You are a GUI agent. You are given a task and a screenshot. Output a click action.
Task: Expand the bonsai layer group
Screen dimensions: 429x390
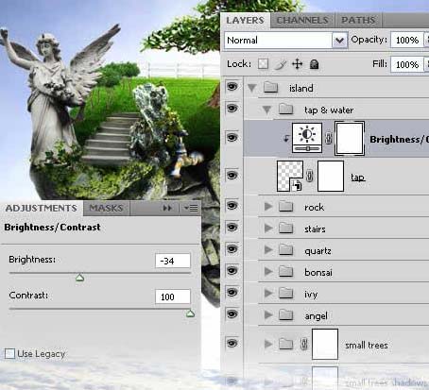(x=268, y=271)
